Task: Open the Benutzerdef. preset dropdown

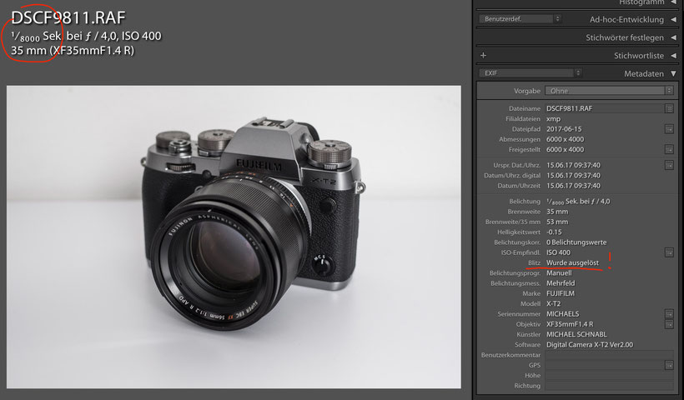Action: coord(520,18)
